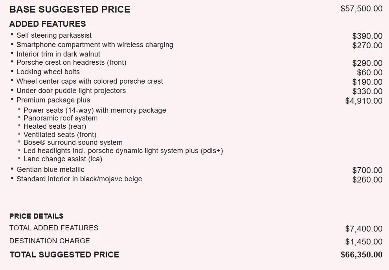The height and width of the screenshot is (270, 389).
Task: Click the Panoramic roof system sub-item
Action: point(61,118)
